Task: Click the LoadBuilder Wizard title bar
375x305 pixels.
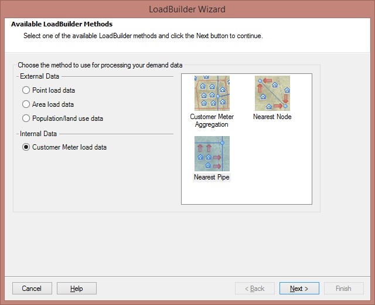Action: click(x=187, y=9)
